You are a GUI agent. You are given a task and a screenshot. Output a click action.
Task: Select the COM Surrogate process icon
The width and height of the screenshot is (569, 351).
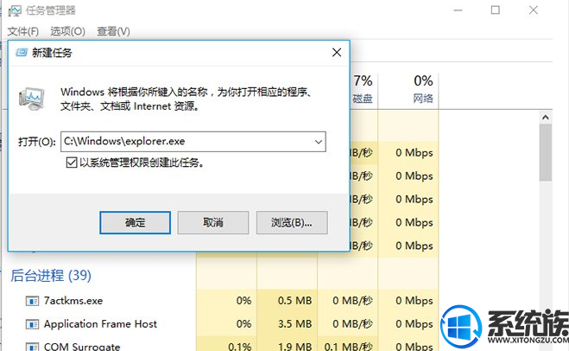(32, 347)
